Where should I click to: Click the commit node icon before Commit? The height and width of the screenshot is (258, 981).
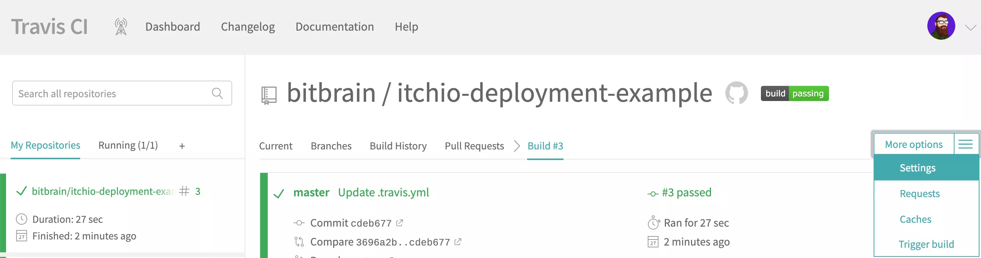click(x=299, y=223)
